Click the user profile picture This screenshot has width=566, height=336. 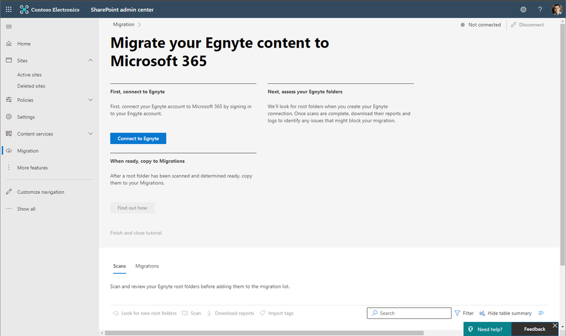556,10
